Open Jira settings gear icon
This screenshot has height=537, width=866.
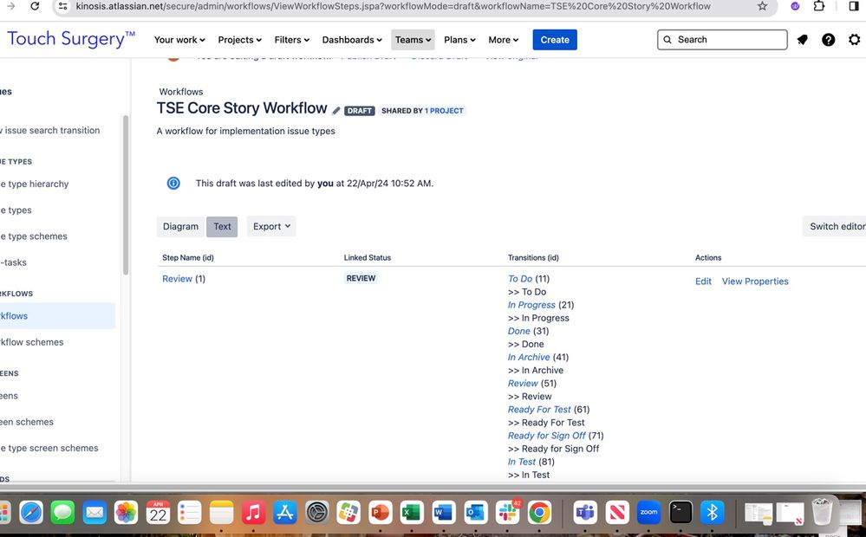tap(854, 40)
